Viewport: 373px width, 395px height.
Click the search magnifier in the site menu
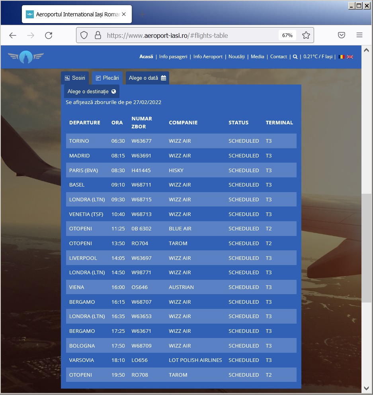coord(295,57)
